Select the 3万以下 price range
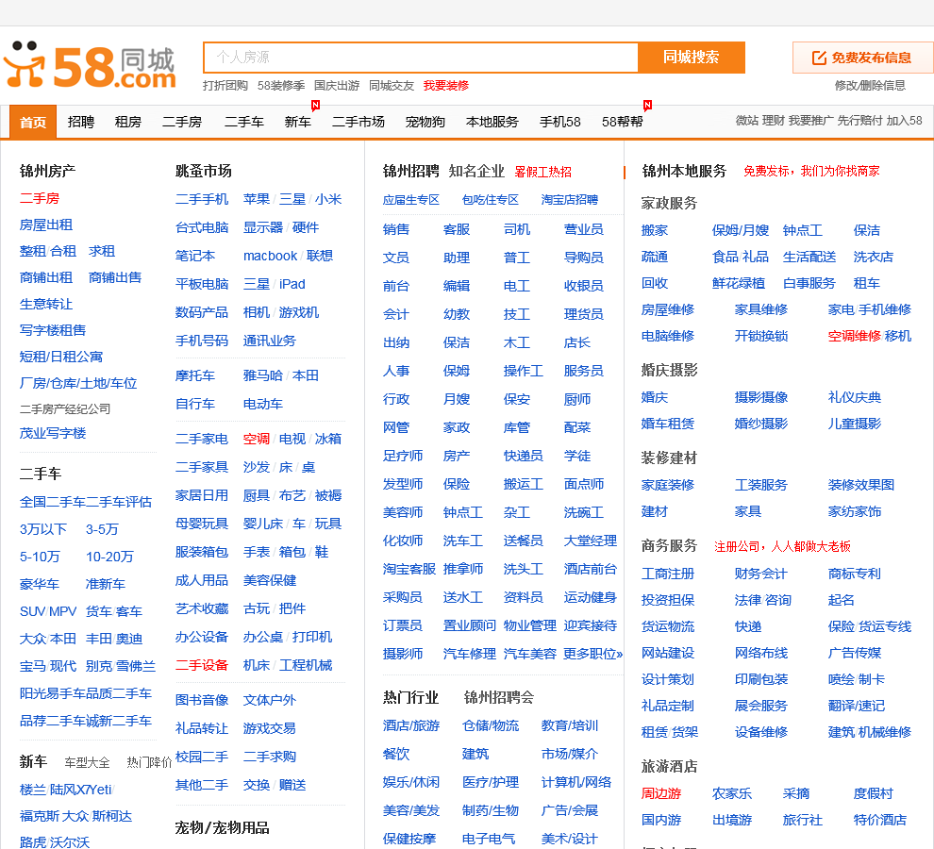This screenshot has height=849, width=934. pos(42,529)
